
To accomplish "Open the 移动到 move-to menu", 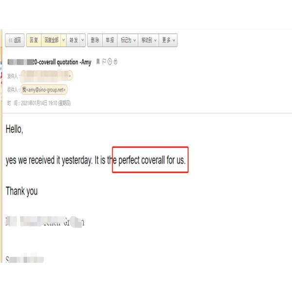I will coord(148,40).
